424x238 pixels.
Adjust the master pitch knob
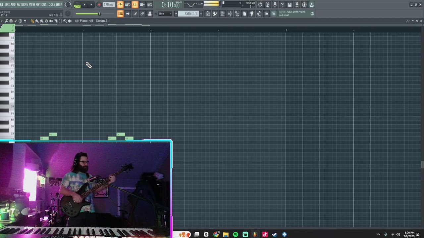68,14
